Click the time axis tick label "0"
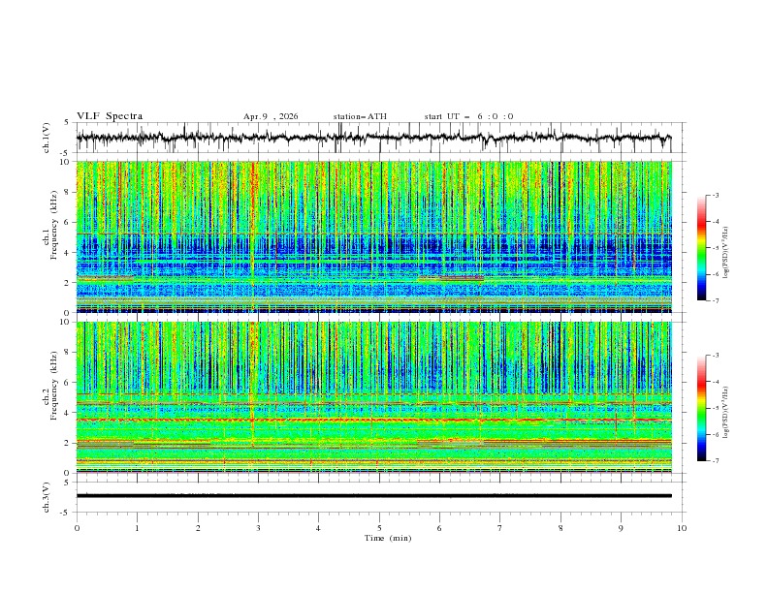 coord(77,528)
